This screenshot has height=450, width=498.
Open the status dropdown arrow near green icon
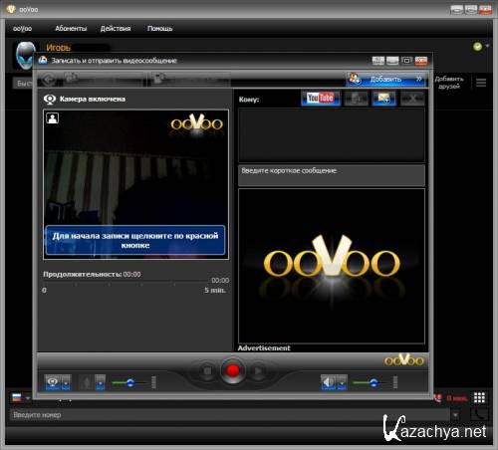[487, 46]
